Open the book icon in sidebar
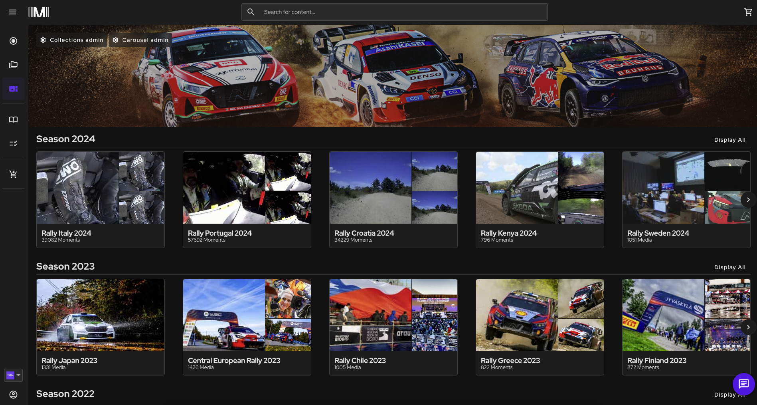The height and width of the screenshot is (405, 757). click(13, 119)
